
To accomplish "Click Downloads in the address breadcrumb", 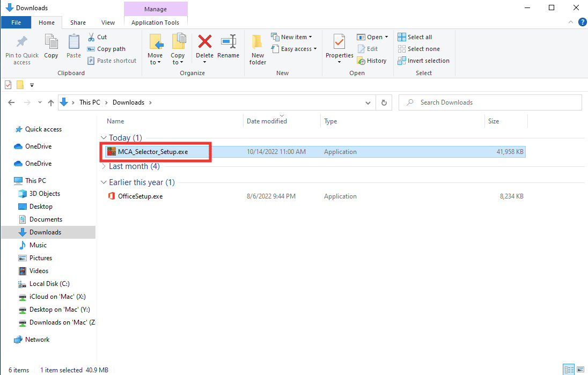I will click(x=129, y=102).
